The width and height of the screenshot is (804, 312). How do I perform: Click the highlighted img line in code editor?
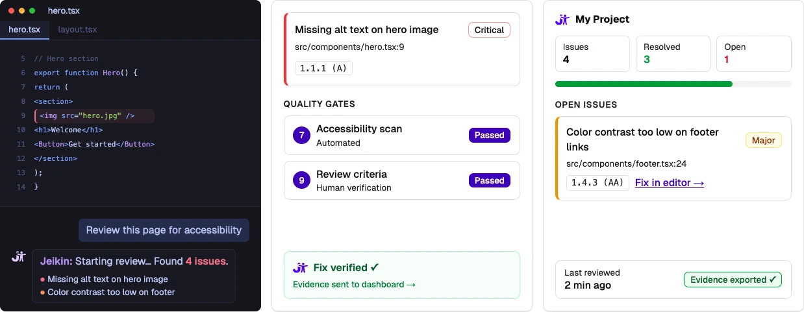pos(94,116)
